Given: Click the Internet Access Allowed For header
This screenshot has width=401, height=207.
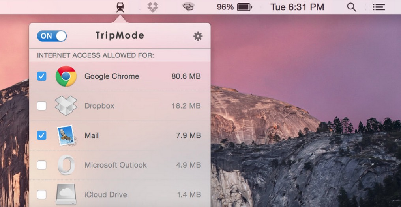Looking at the screenshot, I should 96,55.
